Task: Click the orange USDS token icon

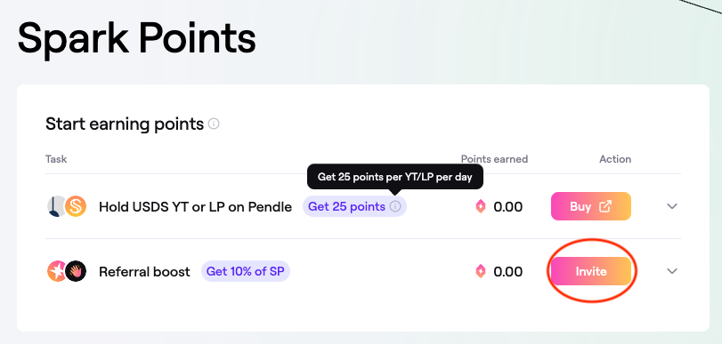Action: point(75,206)
